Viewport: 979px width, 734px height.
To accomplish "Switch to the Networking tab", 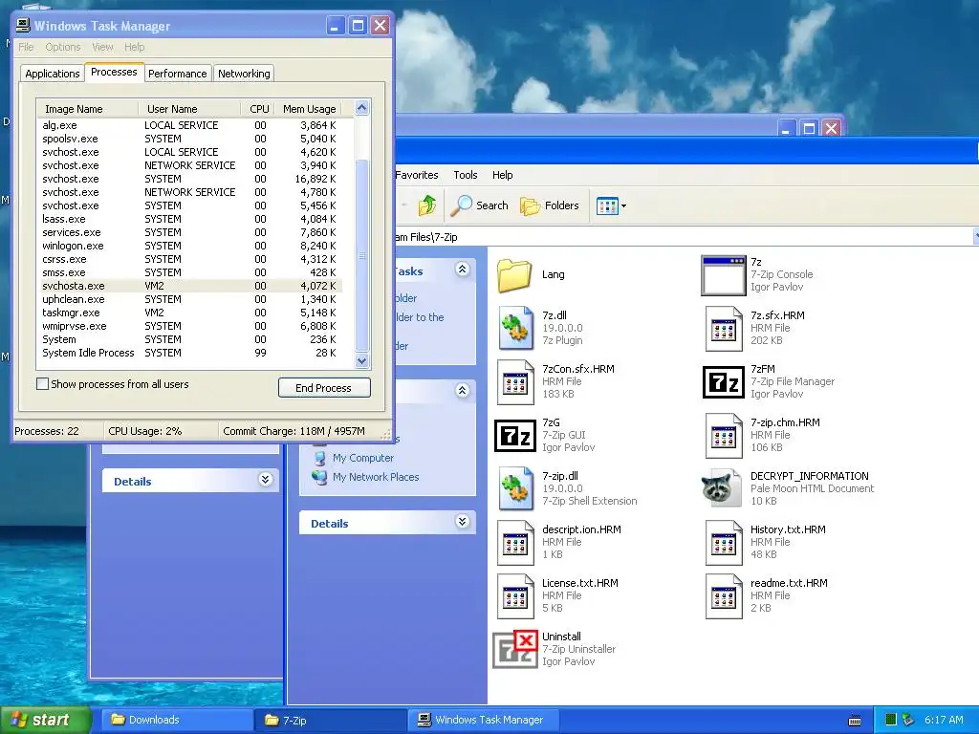I will (244, 74).
